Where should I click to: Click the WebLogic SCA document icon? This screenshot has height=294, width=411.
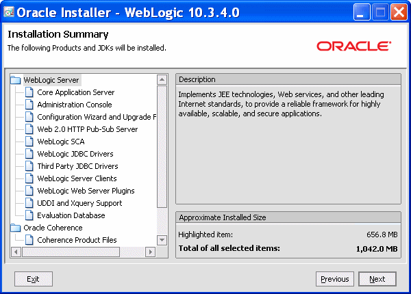[x=29, y=142]
